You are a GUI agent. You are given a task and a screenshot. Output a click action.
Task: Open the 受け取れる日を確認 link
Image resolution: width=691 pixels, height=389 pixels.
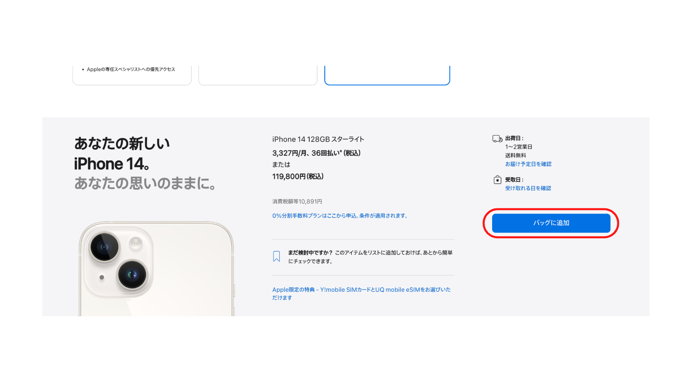(x=528, y=188)
